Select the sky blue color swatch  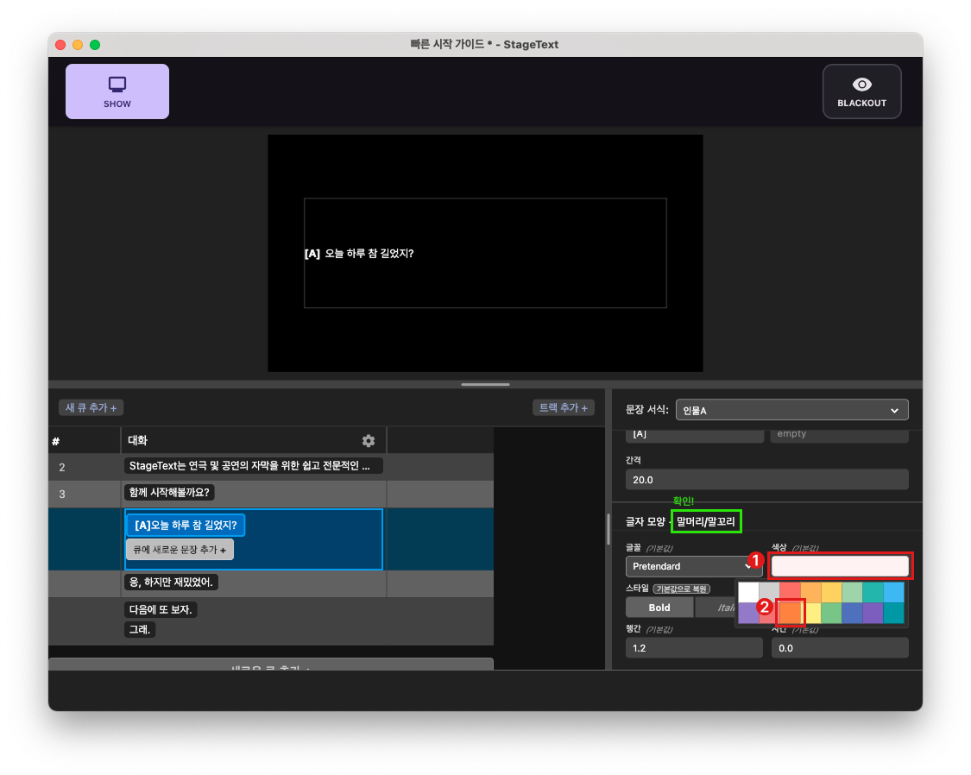tap(893, 592)
